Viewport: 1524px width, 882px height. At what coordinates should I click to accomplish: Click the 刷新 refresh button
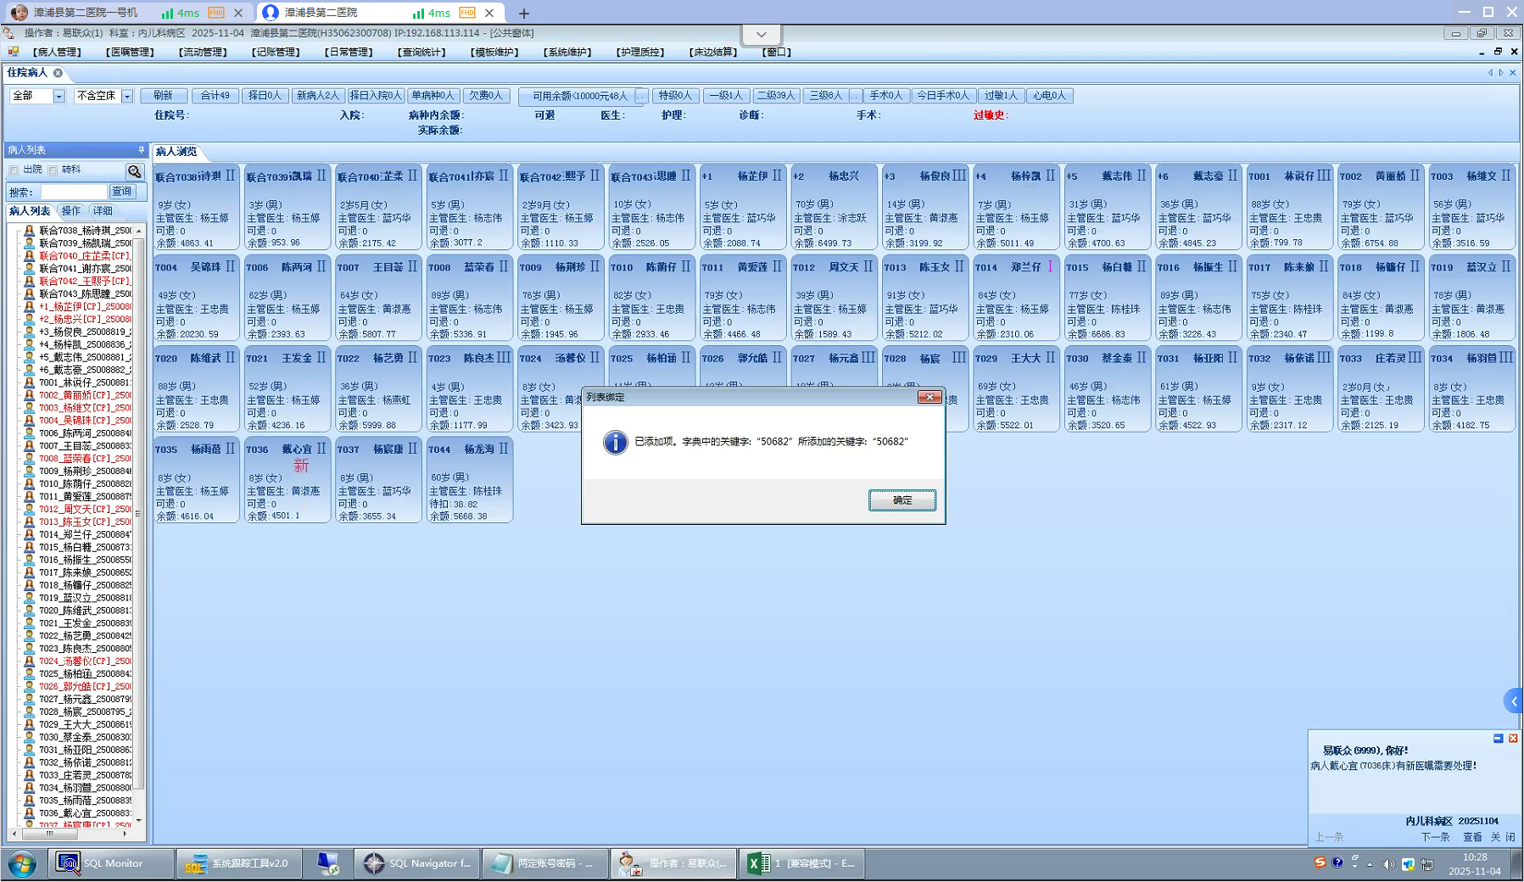tap(163, 96)
